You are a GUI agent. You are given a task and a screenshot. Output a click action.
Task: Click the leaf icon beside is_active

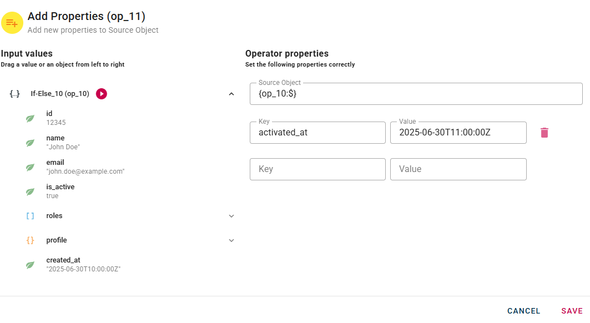click(31, 191)
